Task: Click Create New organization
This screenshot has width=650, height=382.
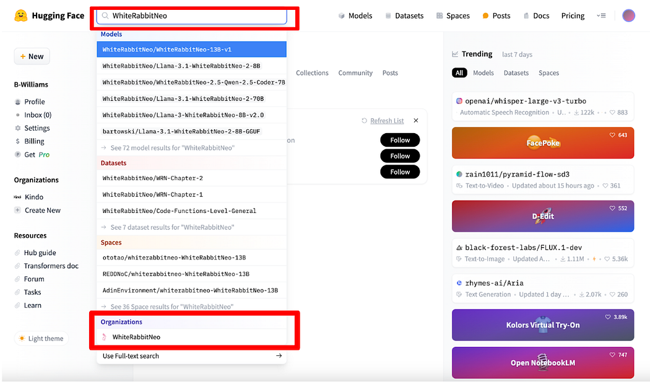Action: [37, 211]
